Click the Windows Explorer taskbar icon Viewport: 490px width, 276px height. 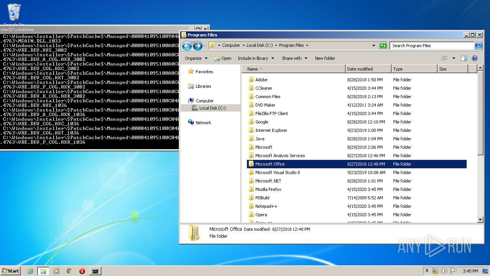coord(43,271)
